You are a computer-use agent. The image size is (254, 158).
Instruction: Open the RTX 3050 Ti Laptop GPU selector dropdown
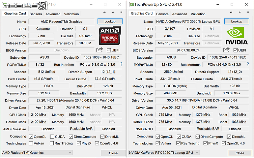click(164, 153)
